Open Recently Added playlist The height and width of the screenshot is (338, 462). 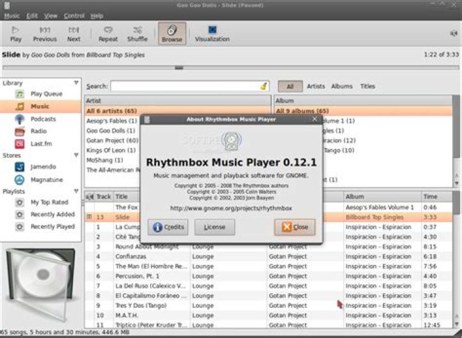tap(40, 214)
